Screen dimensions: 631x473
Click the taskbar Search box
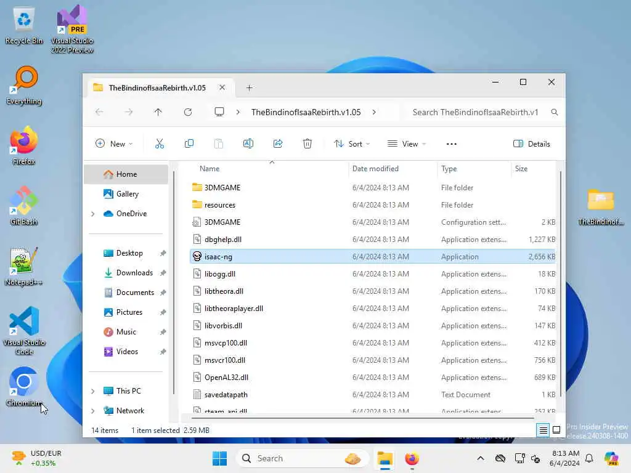[x=302, y=458]
